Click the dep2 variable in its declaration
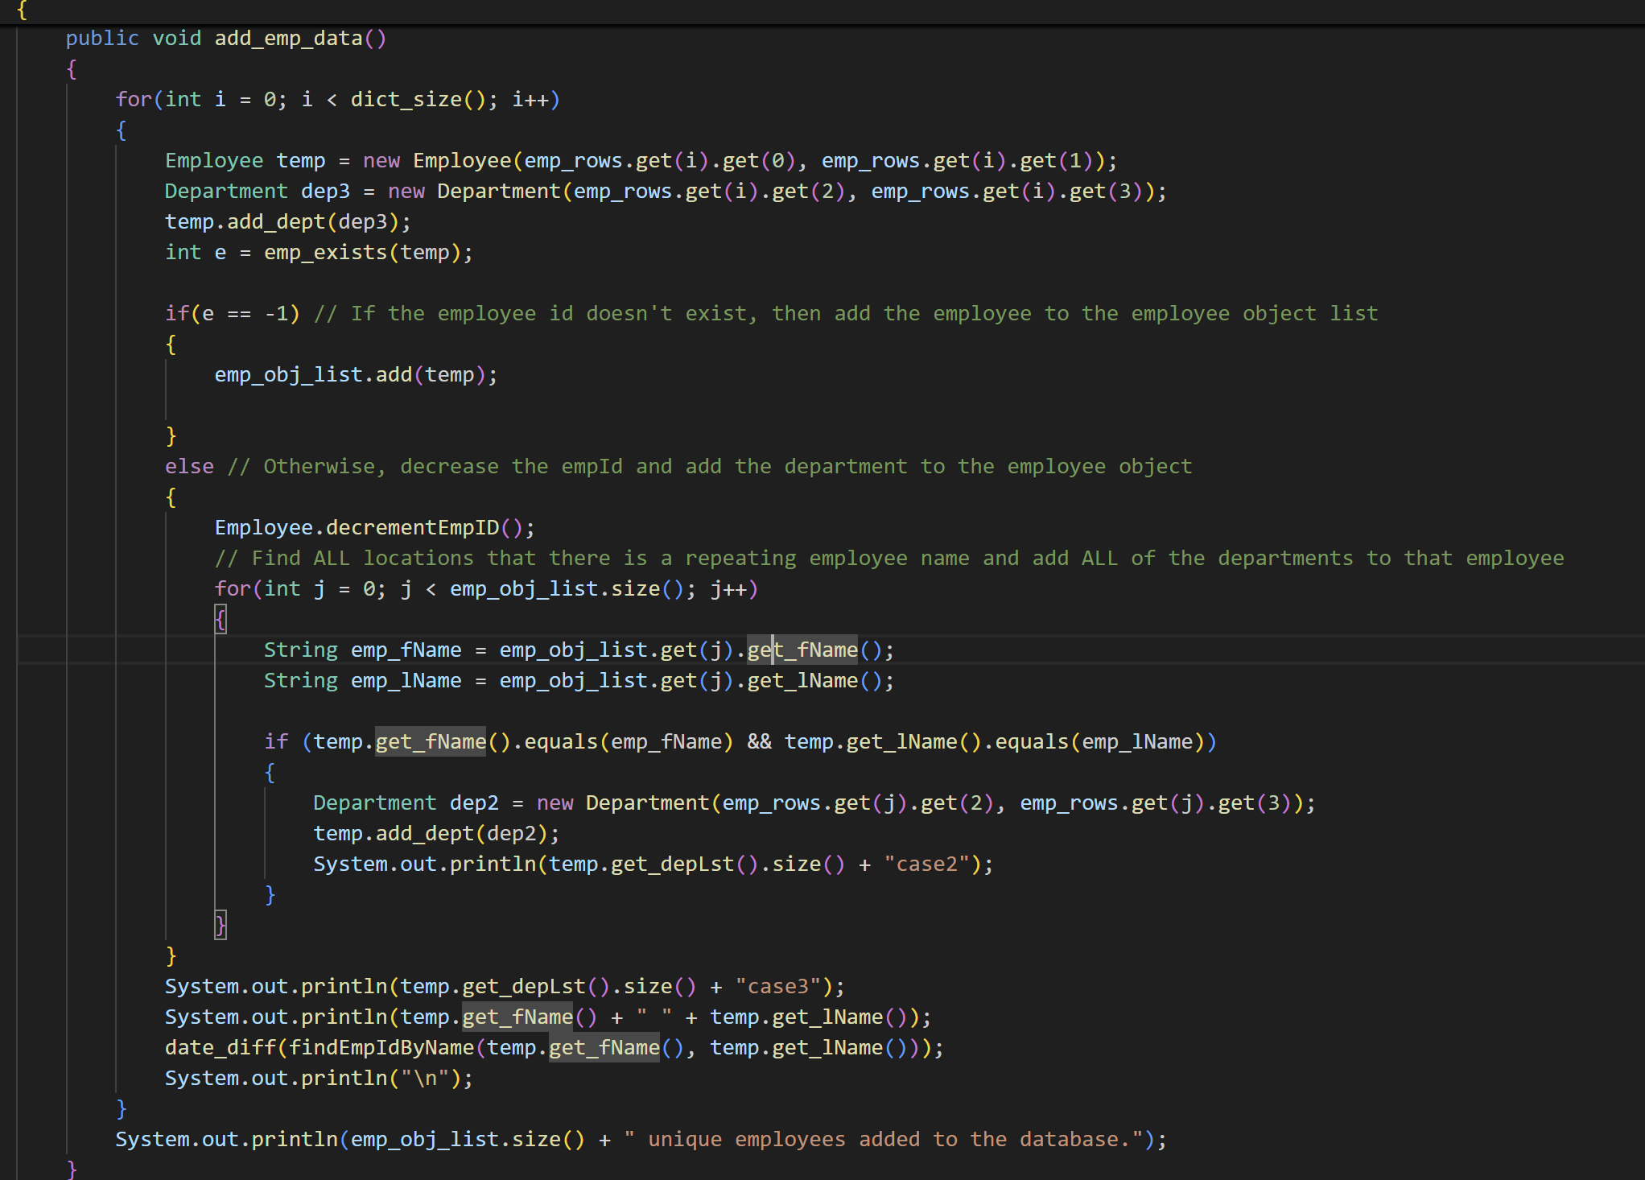Screen dimensions: 1645x1180 (x=473, y=803)
